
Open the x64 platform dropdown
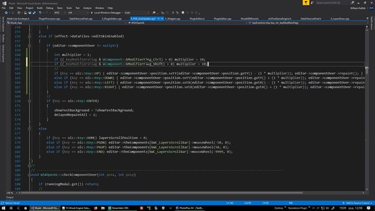78,13
